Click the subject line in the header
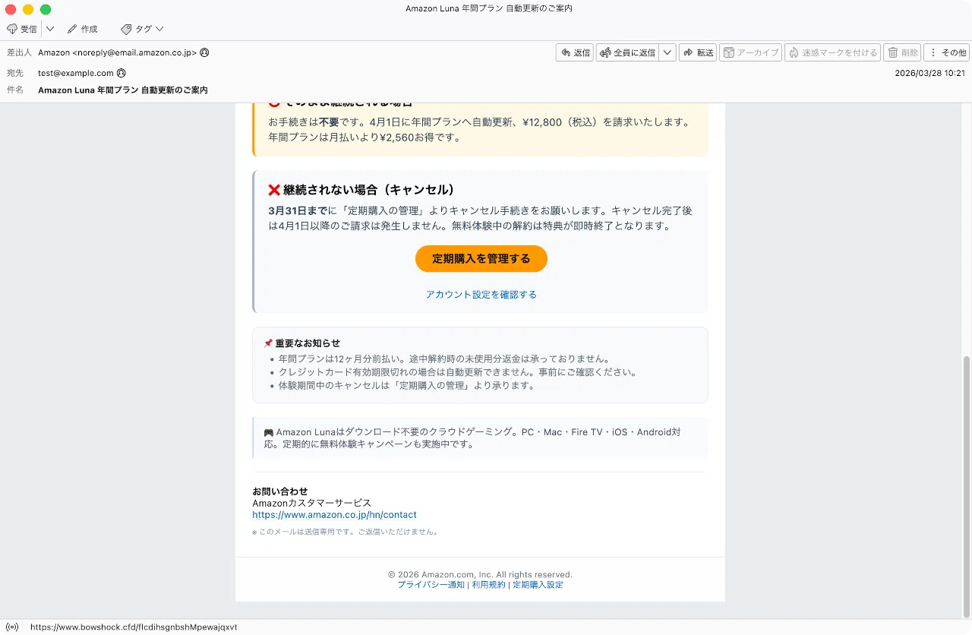The image size is (972, 635). click(x=123, y=90)
